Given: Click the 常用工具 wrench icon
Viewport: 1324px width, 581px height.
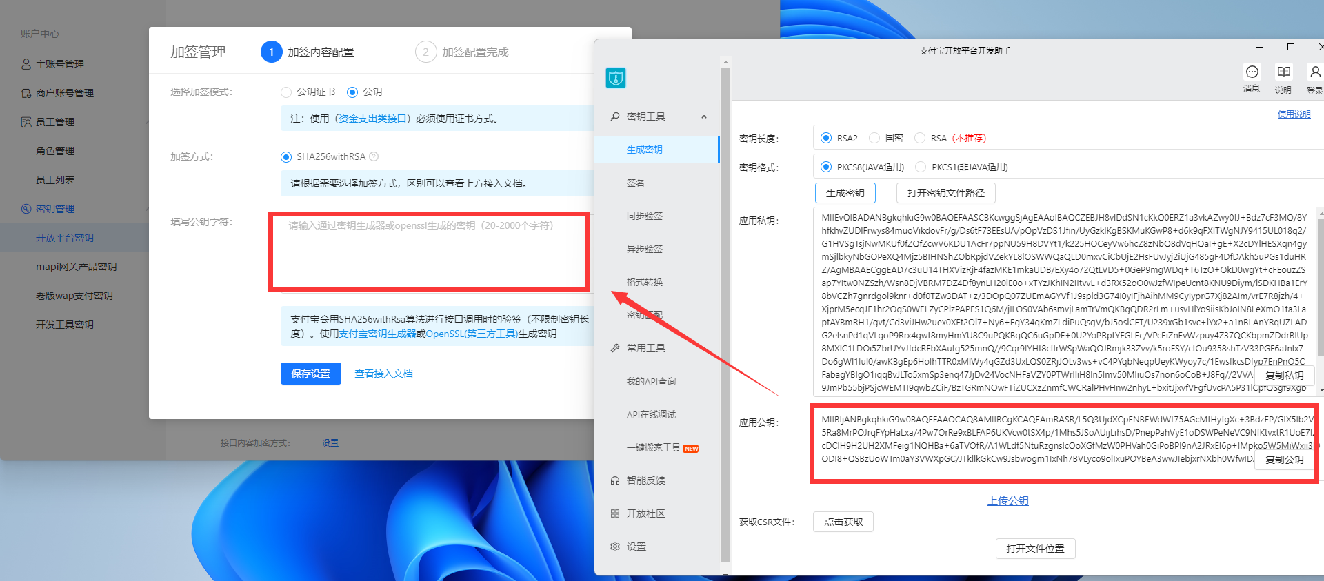Looking at the screenshot, I should click(614, 348).
